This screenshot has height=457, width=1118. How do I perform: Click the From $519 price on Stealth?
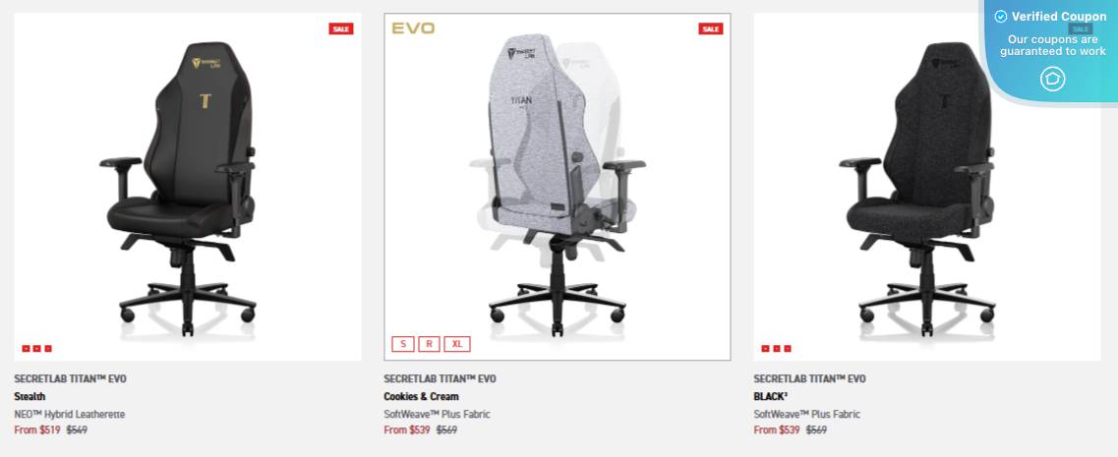click(37, 429)
